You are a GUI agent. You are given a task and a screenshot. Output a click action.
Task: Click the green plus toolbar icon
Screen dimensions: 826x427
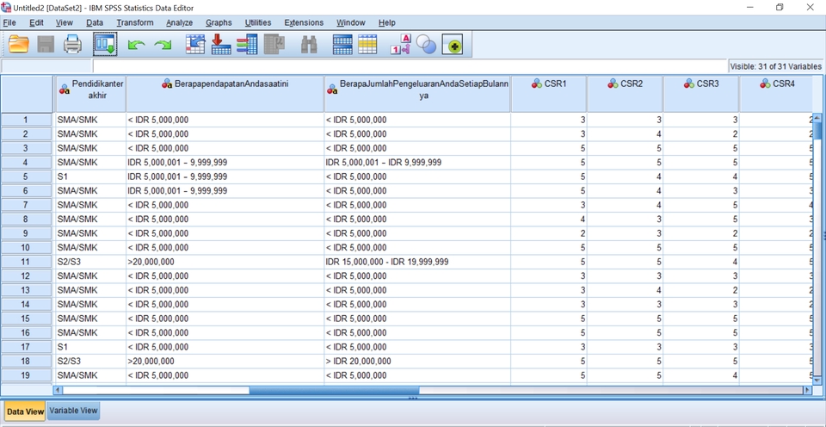[453, 46]
